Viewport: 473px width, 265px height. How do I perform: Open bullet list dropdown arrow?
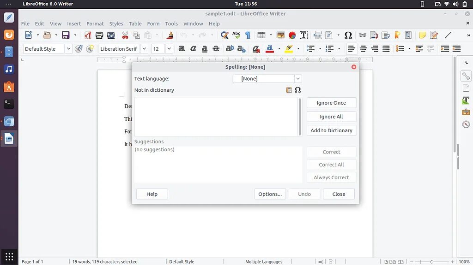coord(320,49)
